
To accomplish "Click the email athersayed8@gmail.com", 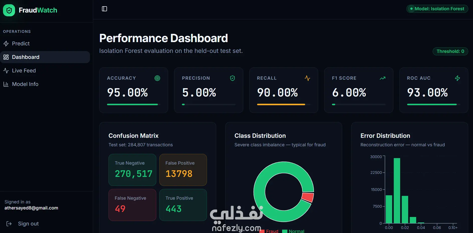I will [31, 208].
